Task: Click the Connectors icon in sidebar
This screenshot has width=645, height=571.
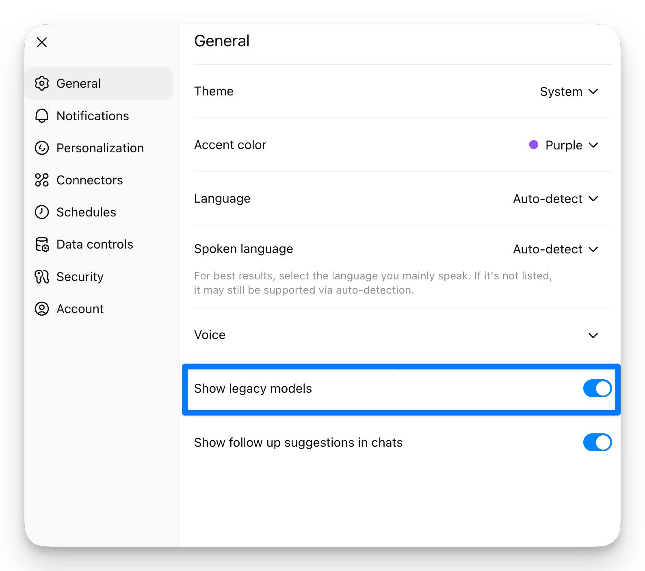Action: (42, 180)
